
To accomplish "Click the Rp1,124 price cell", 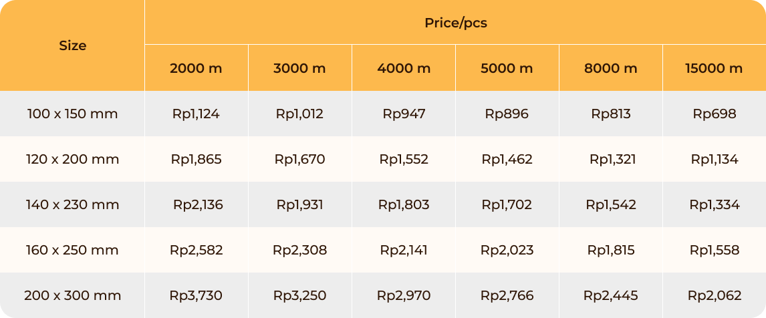I will (197, 114).
